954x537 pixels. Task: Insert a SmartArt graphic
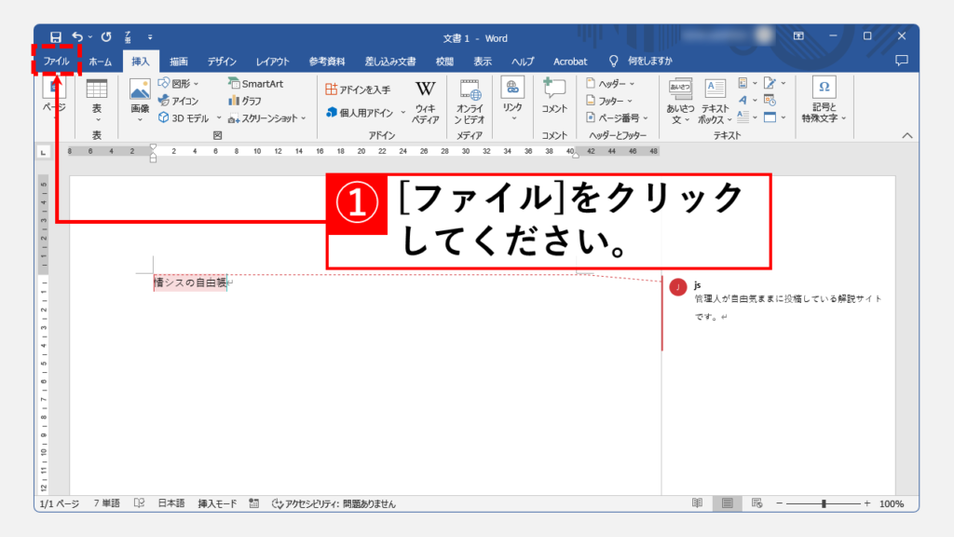255,83
